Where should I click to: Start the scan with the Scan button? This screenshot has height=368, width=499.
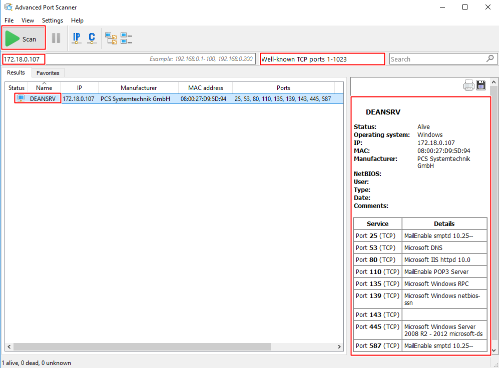point(23,38)
